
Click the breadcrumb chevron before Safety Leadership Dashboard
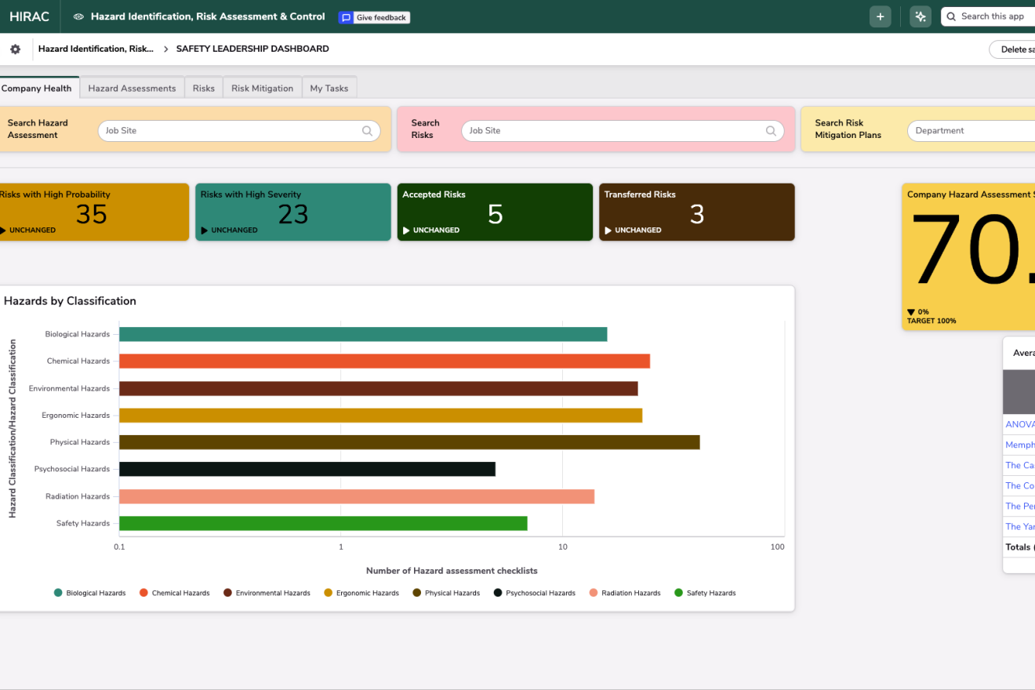(166, 49)
